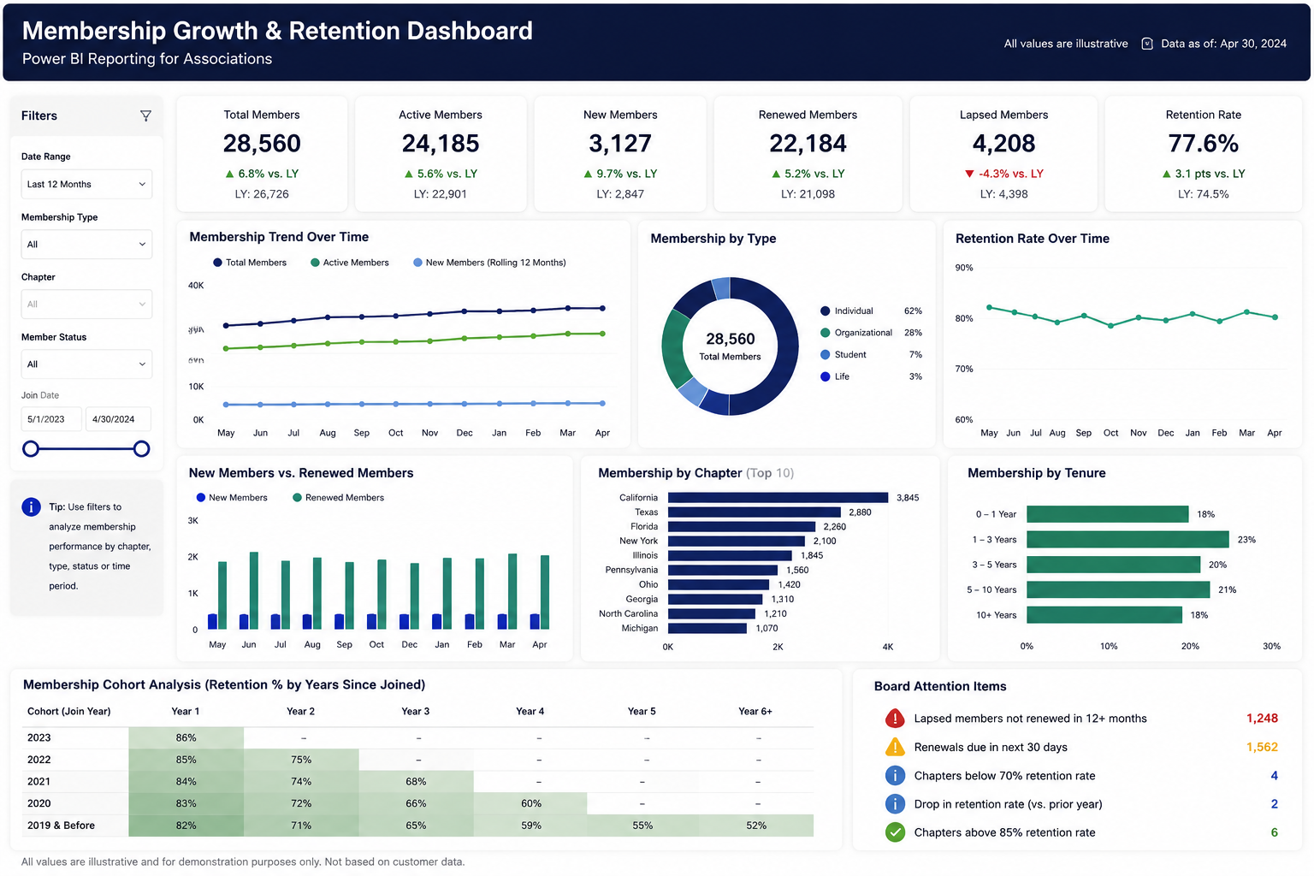Click the Year 2 column header

coord(300,712)
